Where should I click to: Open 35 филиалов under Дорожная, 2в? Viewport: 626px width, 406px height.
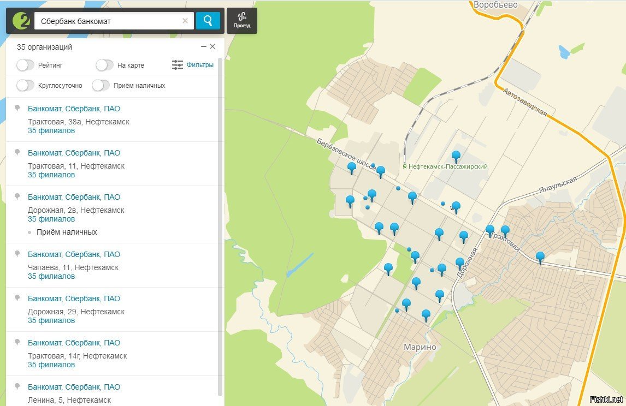point(51,219)
